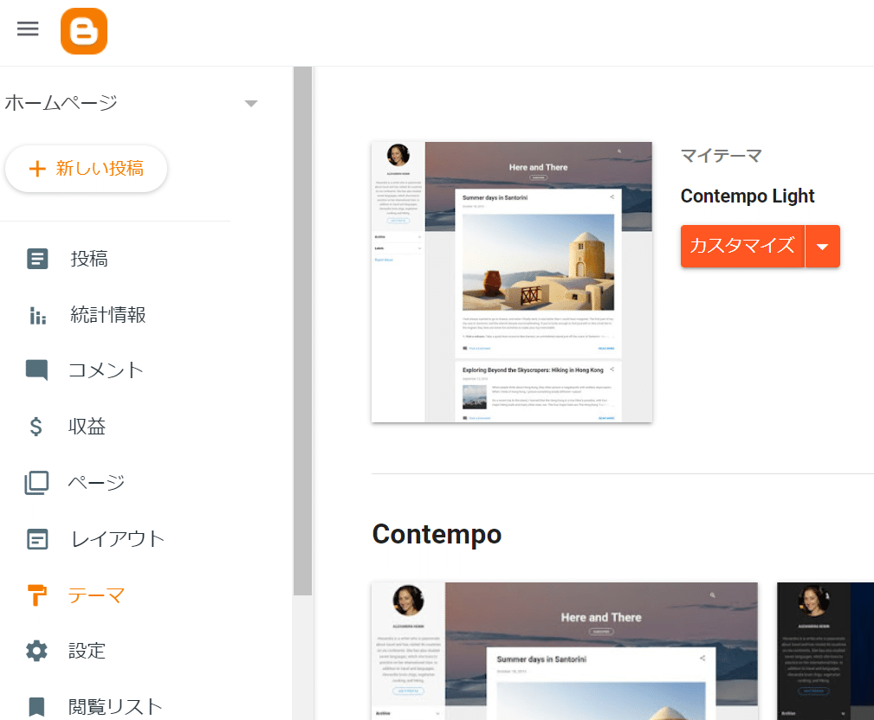Select the テーマ sidebar item

pos(96,595)
